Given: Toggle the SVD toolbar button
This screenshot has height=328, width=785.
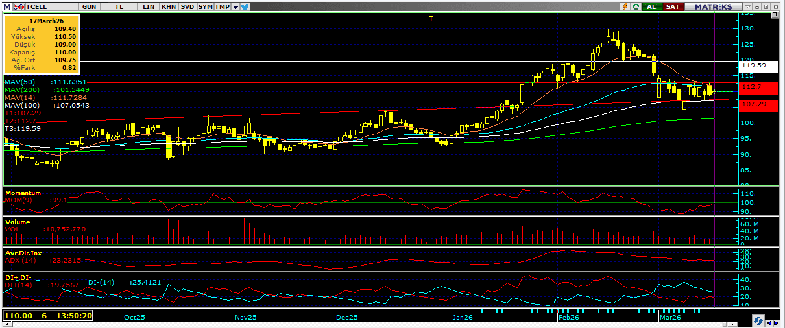Looking at the screenshot, I should point(187,6).
